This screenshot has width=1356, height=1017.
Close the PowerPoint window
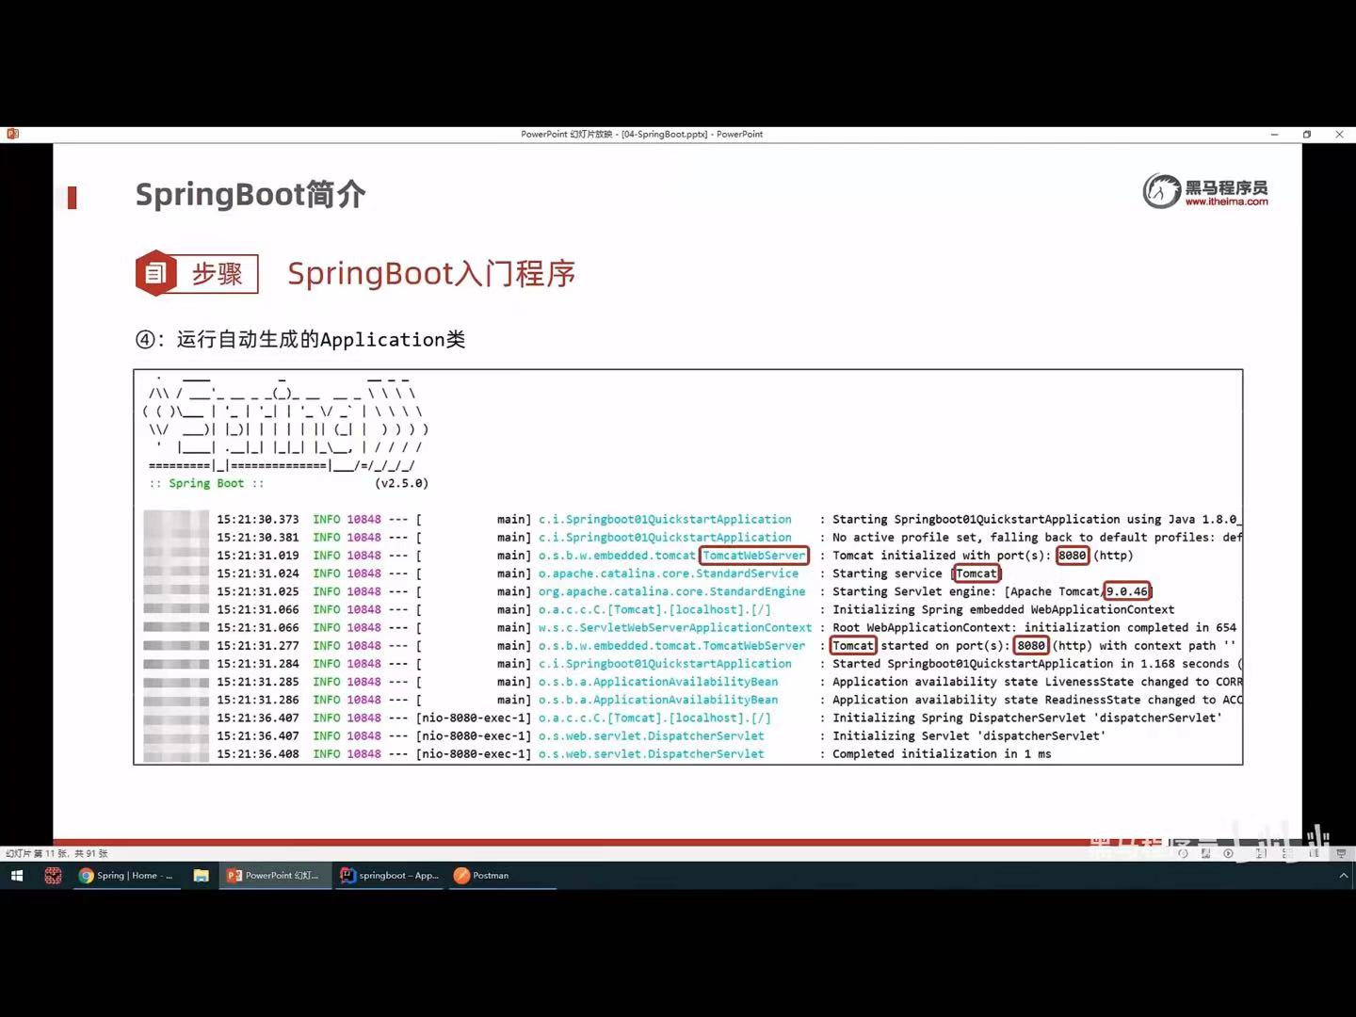pos(1339,135)
